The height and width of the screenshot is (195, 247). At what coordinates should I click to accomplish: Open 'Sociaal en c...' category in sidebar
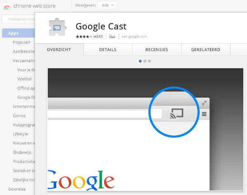click(24, 171)
